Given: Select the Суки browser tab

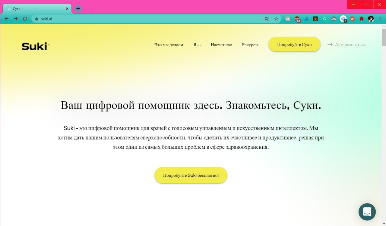Looking at the screenshot, I should (37, 9).
